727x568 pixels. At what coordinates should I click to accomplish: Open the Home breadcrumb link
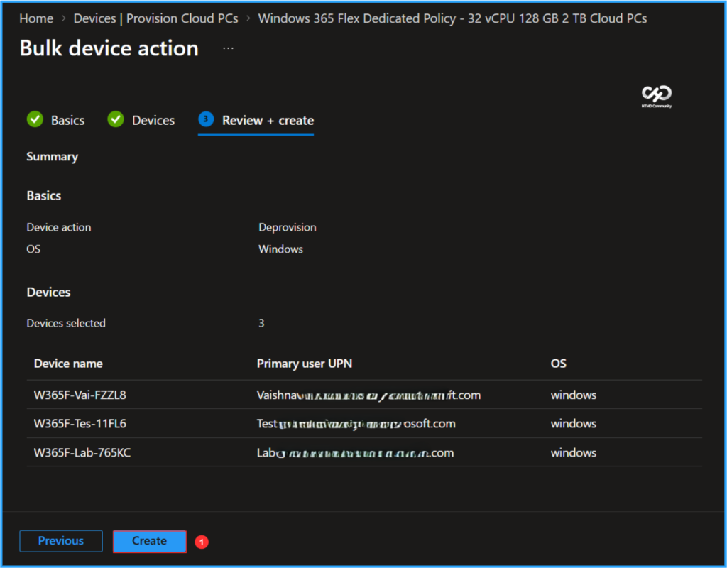coord(36,18)
